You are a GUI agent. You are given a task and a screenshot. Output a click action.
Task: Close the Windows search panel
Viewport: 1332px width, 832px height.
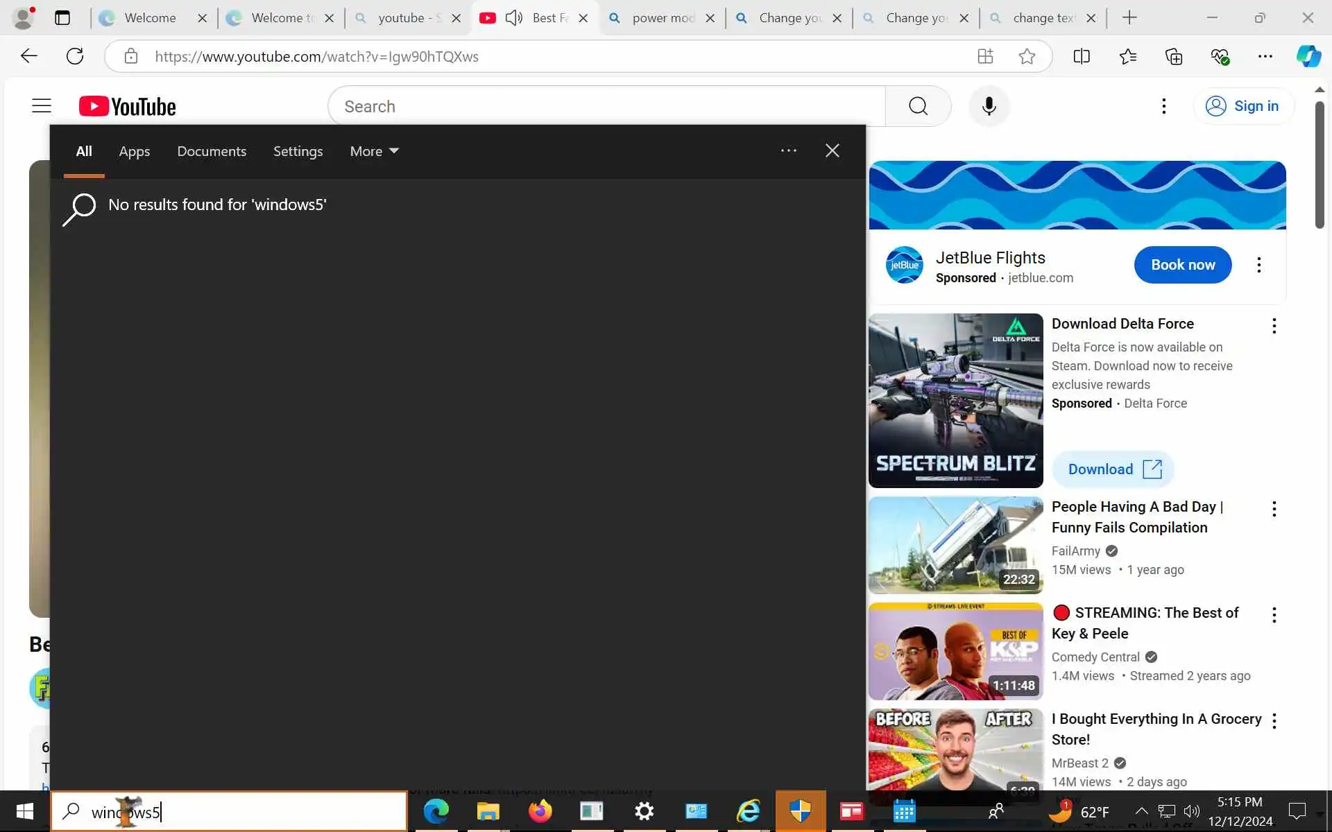[832, 150]
